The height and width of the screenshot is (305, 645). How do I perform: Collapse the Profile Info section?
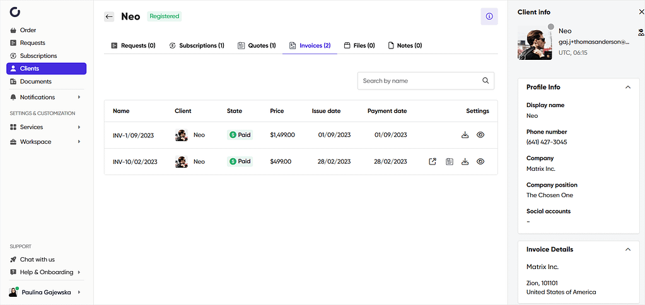[628, 87]
